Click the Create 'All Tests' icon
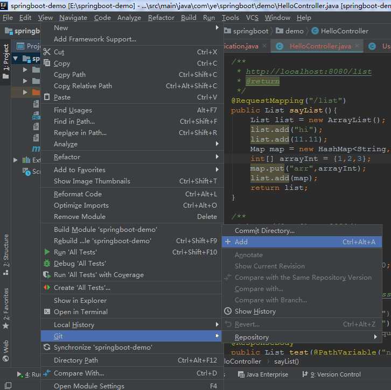Image resolution: width=391 pixels, height=390 pixels. [47, 287]
